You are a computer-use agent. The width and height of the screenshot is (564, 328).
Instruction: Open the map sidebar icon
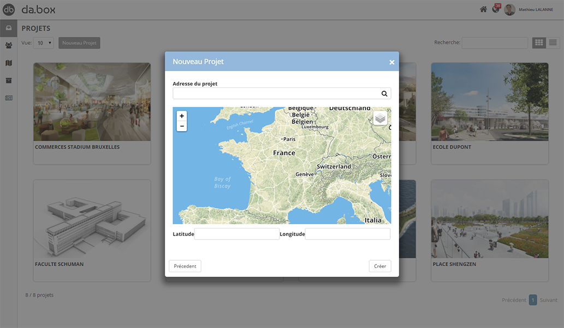point(9,63)
